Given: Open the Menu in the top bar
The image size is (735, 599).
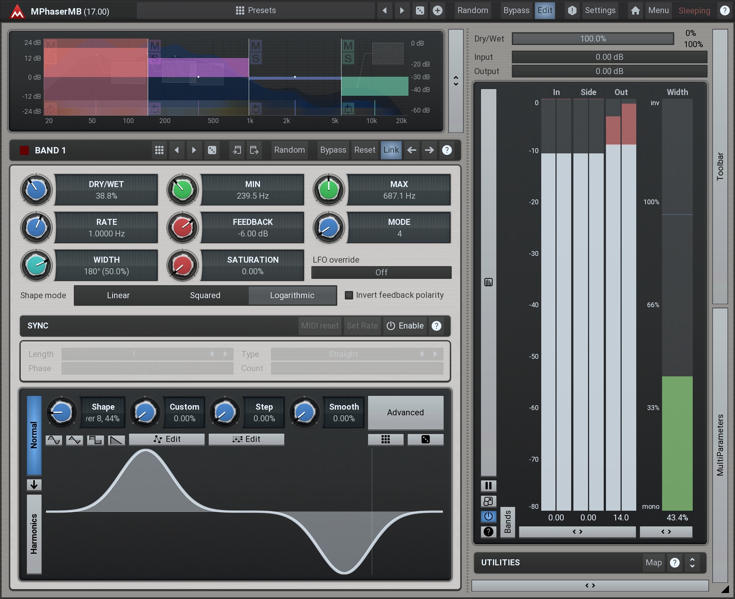Looking at the screenshot, I should [658, 10].
